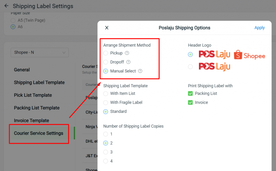Close the Poslaju Shipping Options dialog
The height and width of the screenshot is (171, 276).
pos(107,28)
